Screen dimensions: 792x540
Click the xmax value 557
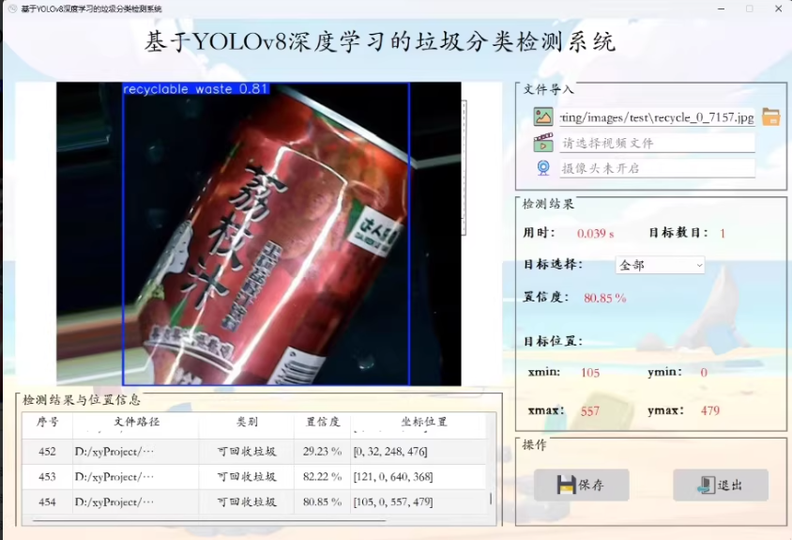590,411
